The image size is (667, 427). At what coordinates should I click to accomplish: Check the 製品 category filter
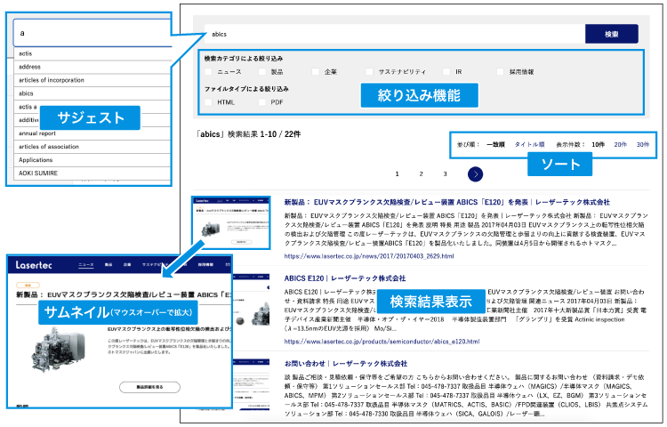[262, 72]
